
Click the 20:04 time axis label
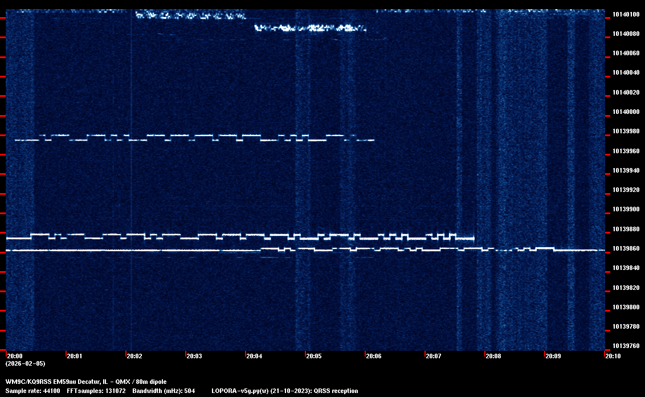pos(254,356)
